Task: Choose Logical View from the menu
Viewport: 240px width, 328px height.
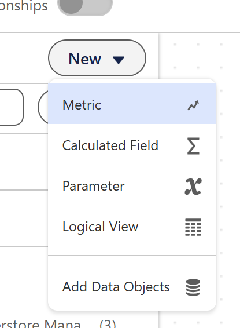Action: tap(132, 227)
